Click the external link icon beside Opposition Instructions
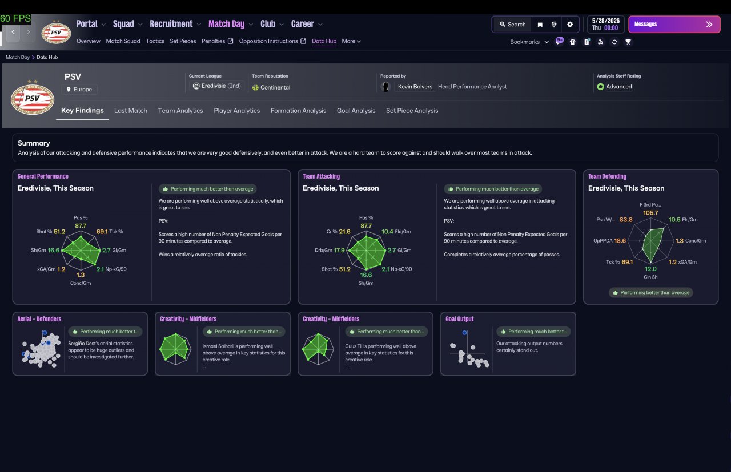This screenshot has height=472, width=731. (x=303, y=41)
